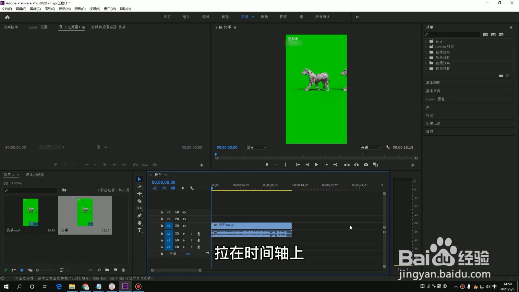Open the 文件(F) menu
The width and height of the screenshot is (519, 292).
(7, 9)
